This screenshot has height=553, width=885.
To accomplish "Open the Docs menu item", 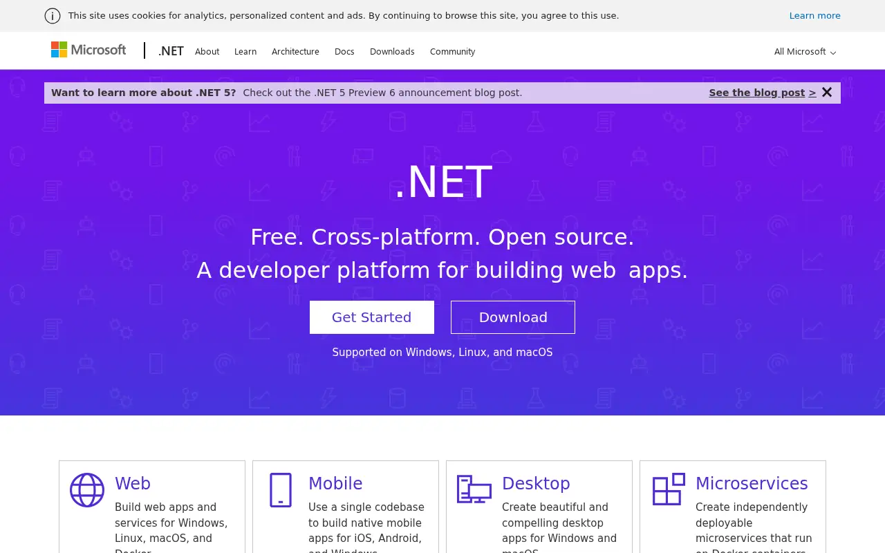I will coord(344,52).
